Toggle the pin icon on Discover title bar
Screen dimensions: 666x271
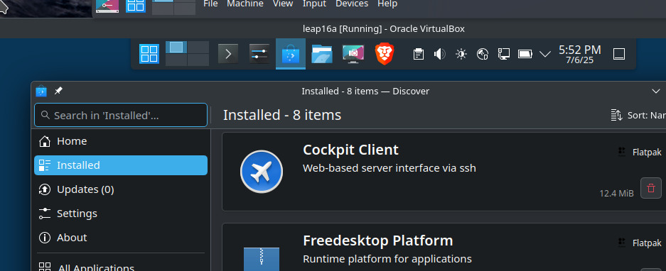tap(58, 91)
